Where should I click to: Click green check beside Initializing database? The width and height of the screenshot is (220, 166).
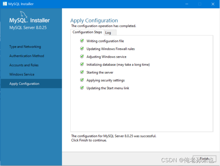[x=82, y=64]
